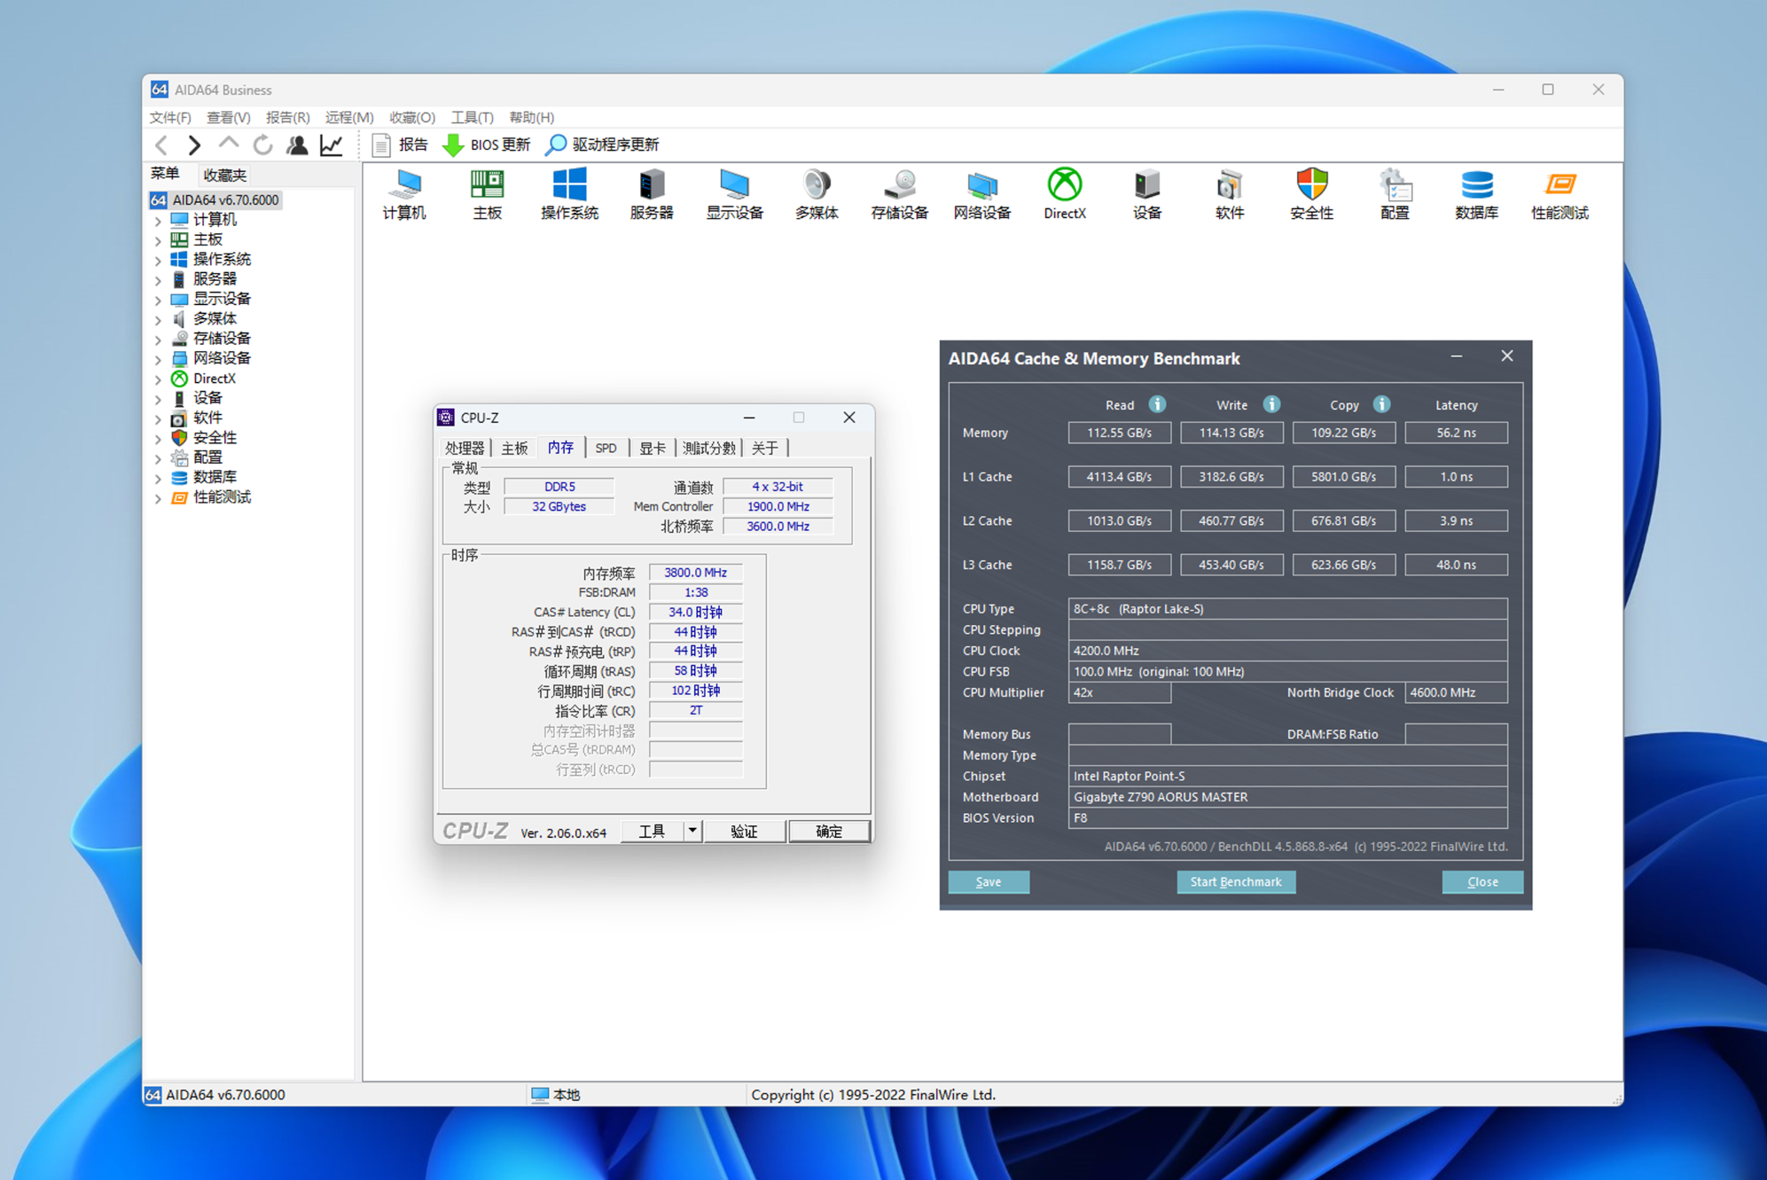Viewport: 1767px width, 1180px height.
Task: Switch to the 测试分数 tab in CPU-Z
Action: click(709, 448)
